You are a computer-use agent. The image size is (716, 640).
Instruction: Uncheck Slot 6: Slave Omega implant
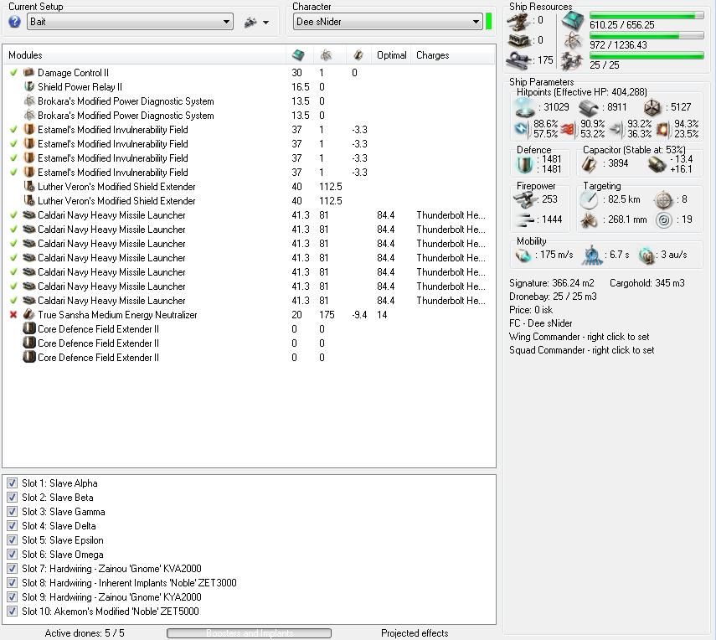coord(13,554)
